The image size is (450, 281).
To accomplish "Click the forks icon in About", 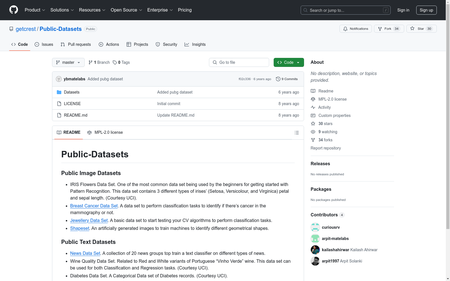I will [x=313, y=140].
